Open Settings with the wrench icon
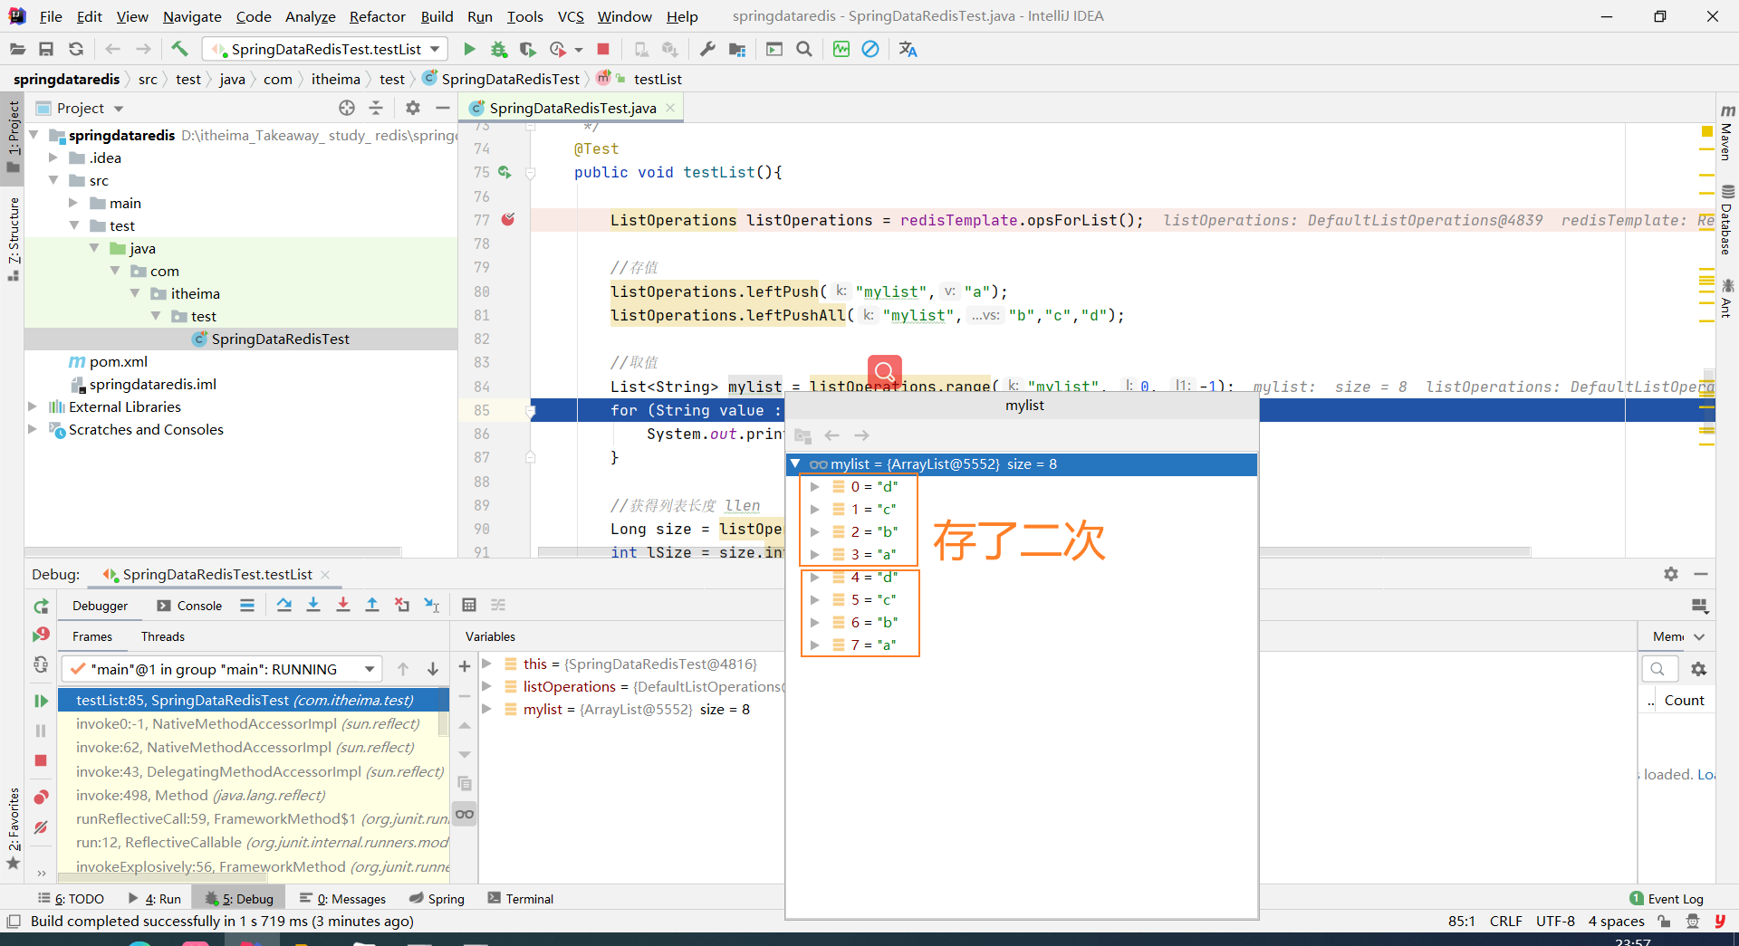 [707, 49]
